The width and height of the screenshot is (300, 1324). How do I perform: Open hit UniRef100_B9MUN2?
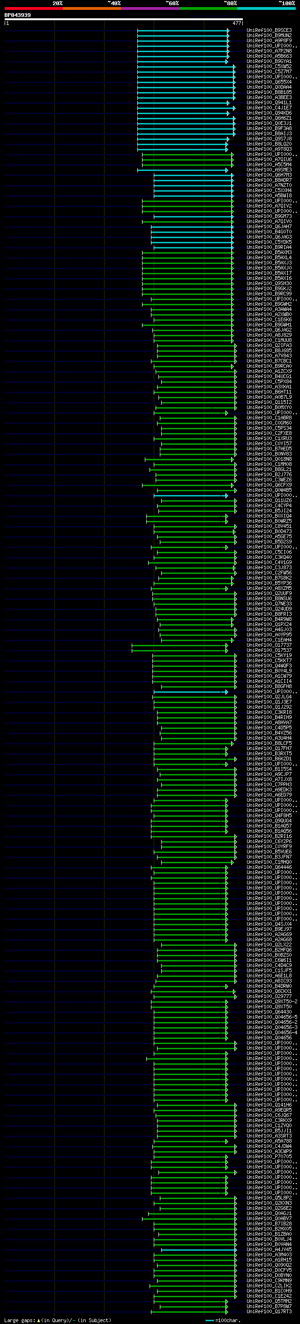coord(269,36)
